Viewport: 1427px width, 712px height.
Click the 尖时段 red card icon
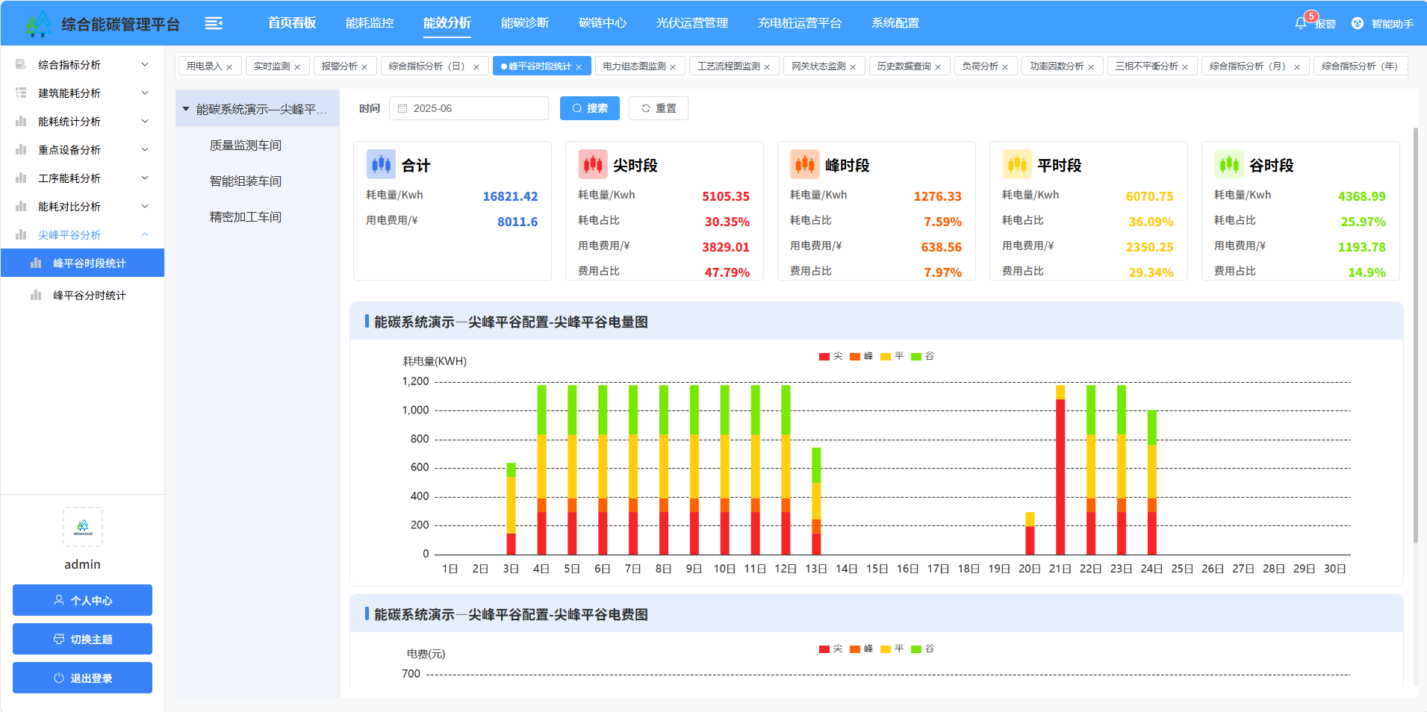click(x=593, y=164)
